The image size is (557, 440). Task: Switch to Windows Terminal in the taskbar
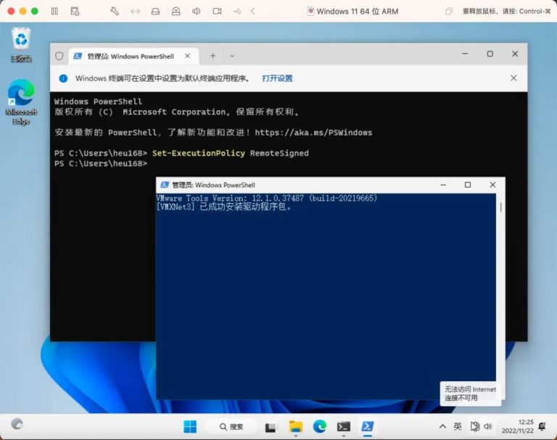pyautogui.click(x=344, y=426)
